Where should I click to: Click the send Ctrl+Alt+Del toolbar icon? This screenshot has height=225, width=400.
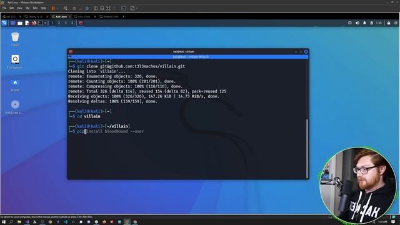point(66,8)
